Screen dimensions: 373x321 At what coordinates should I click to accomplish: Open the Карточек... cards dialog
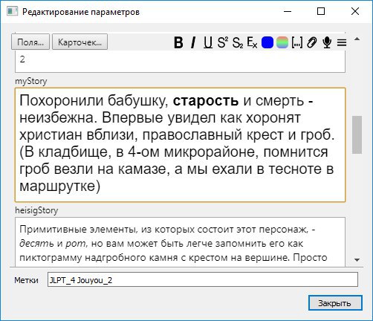(x=80, y=42)
